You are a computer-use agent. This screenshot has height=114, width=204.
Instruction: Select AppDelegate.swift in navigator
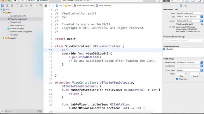(x=18, y=16)
